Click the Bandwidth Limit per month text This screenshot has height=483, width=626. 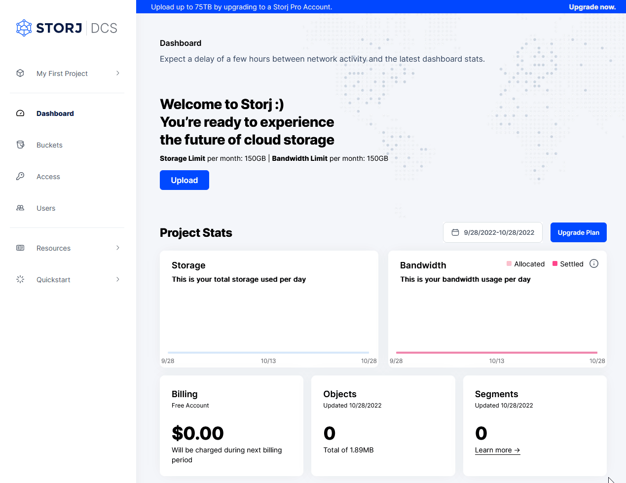click(x=330, y=158)
